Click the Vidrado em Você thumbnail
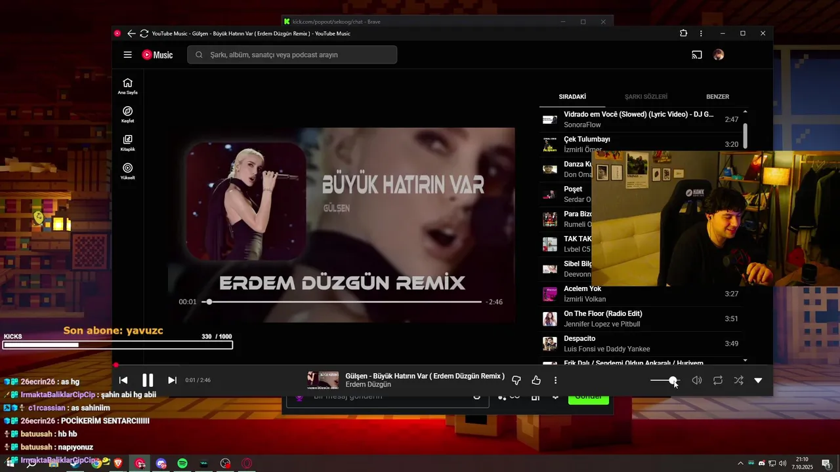 [549, 119]
